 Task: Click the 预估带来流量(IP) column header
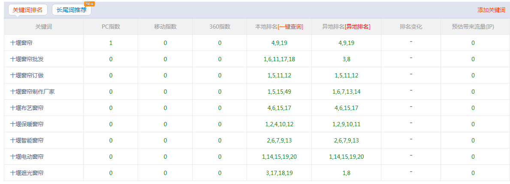473,27
